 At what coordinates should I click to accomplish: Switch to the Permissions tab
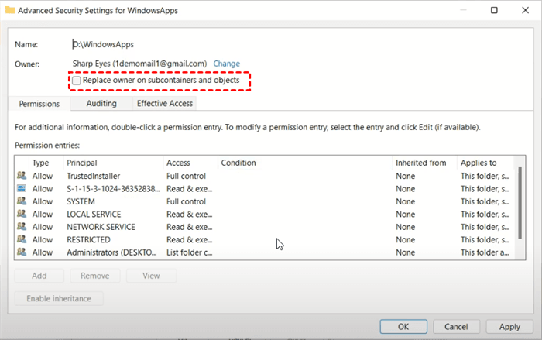pyautogui.click(x=39, y=104)
